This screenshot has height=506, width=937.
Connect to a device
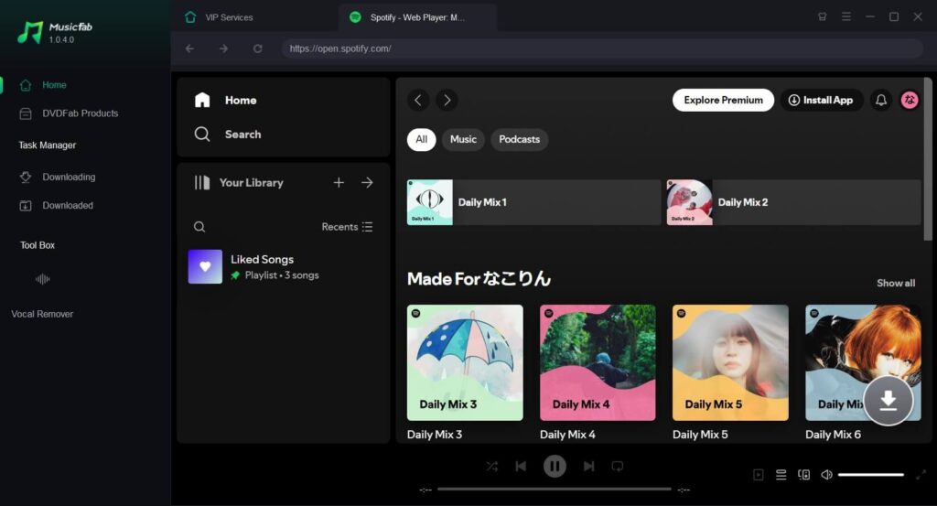[x=803, y=475]
